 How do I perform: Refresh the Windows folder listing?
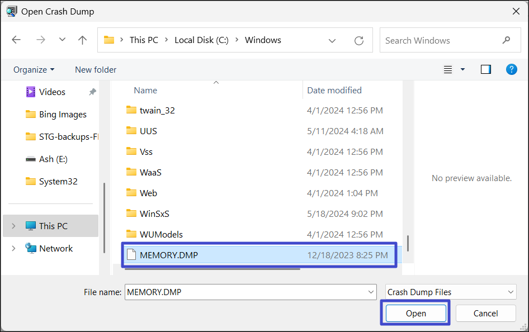pos(359,40)
